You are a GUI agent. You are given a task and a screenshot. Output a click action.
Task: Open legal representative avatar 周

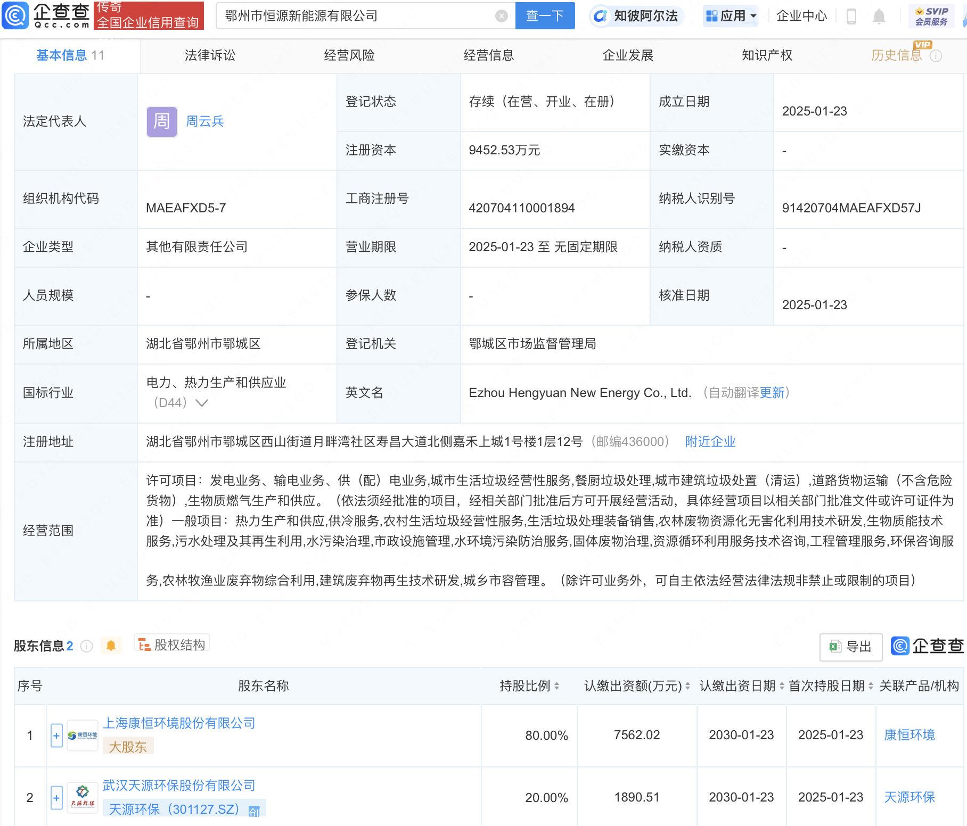coord(162,121)
